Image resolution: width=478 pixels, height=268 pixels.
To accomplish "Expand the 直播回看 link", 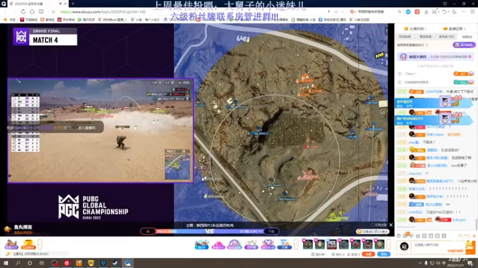I will 454,29.
